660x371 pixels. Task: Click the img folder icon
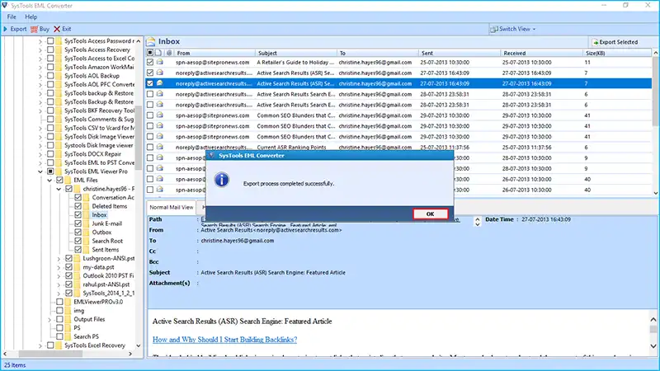coord(68,311)
